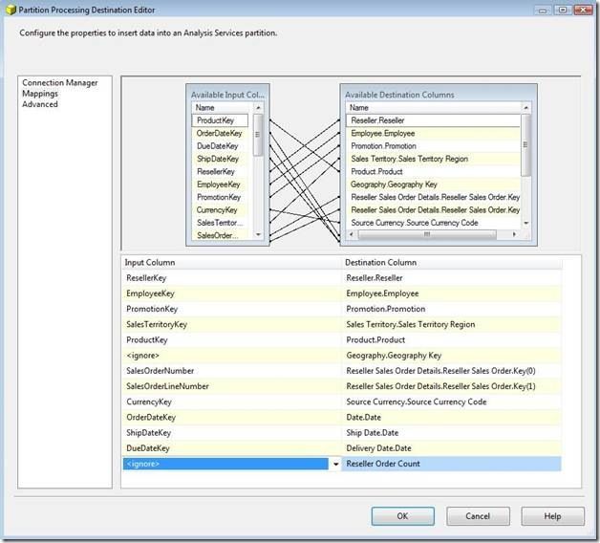Click Ship Date.Date destination cell
This screenshot has width=600, height=543.
coord(452,433)
